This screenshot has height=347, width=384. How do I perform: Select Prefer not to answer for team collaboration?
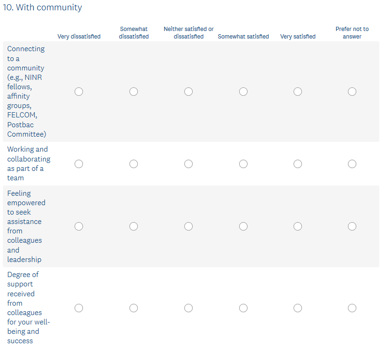pyautogui.click(x=352, y=164)
